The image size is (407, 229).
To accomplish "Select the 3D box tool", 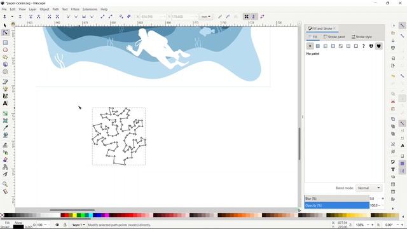I will [x=5, y=64].
